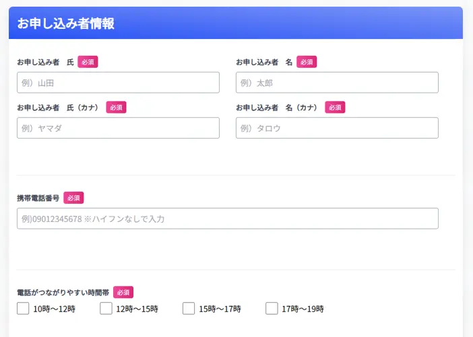Image resolution: width=473 pixels, height=337 pixels.
Task: Focus the given-name カナ field with タロウ placeholder
Action: coord(337,128)
